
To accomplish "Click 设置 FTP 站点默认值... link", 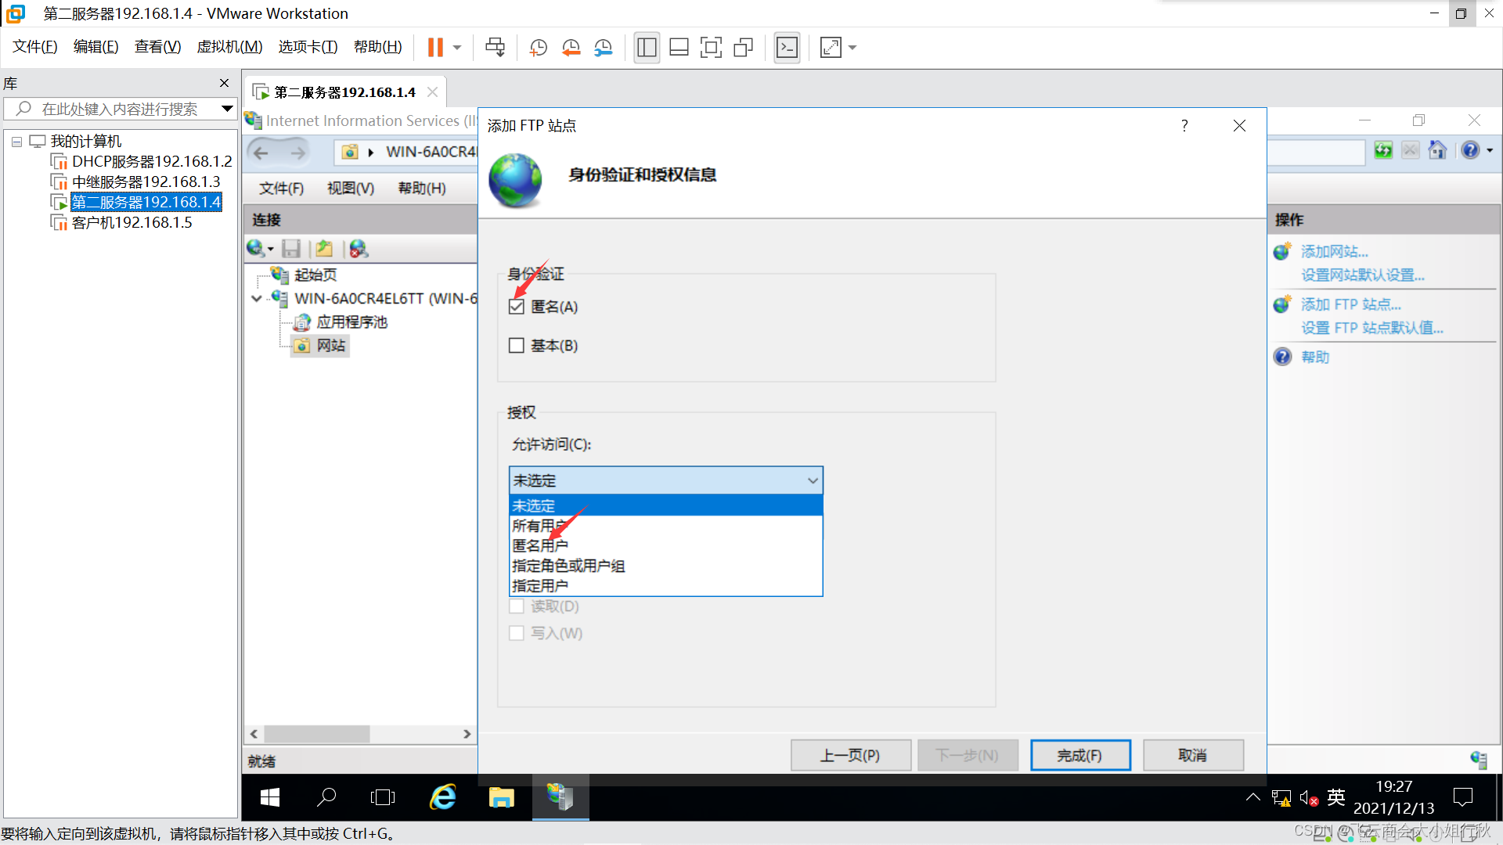I will [x=1371, y=328].
